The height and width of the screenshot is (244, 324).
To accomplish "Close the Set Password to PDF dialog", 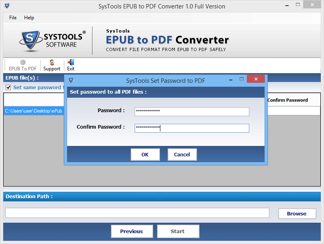I will [x=256, y=79].
